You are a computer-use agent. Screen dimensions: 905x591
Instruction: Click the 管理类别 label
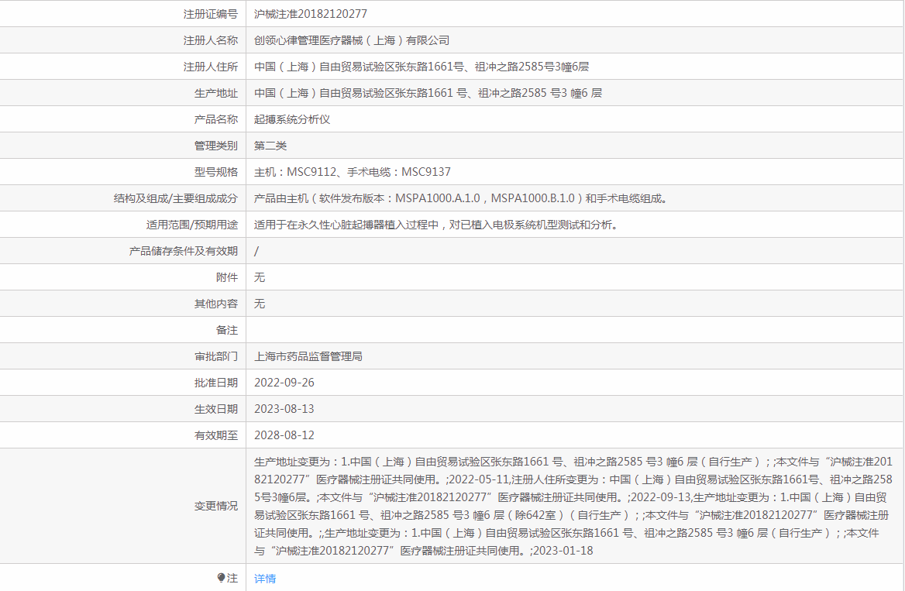tap(216, 146)
